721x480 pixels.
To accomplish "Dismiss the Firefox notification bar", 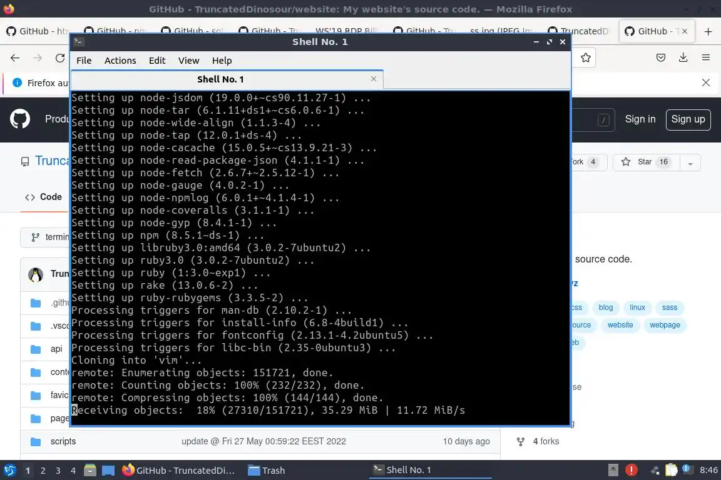I will (706, 82).
